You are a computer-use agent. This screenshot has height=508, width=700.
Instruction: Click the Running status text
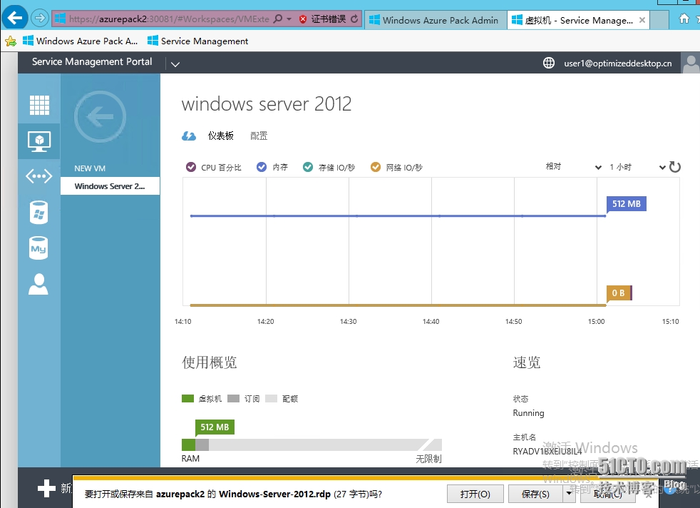(x=529, y=413)
